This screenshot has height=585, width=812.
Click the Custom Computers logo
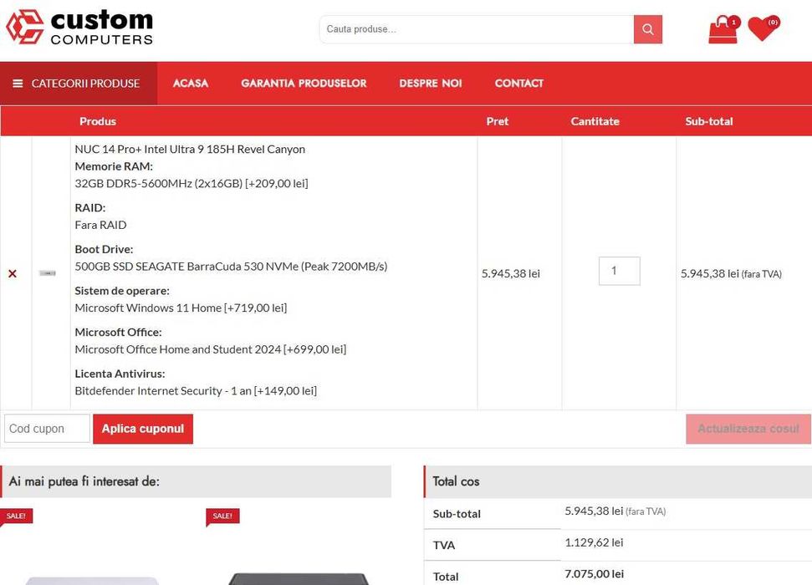pyautogui.click(x=79, y=28)
